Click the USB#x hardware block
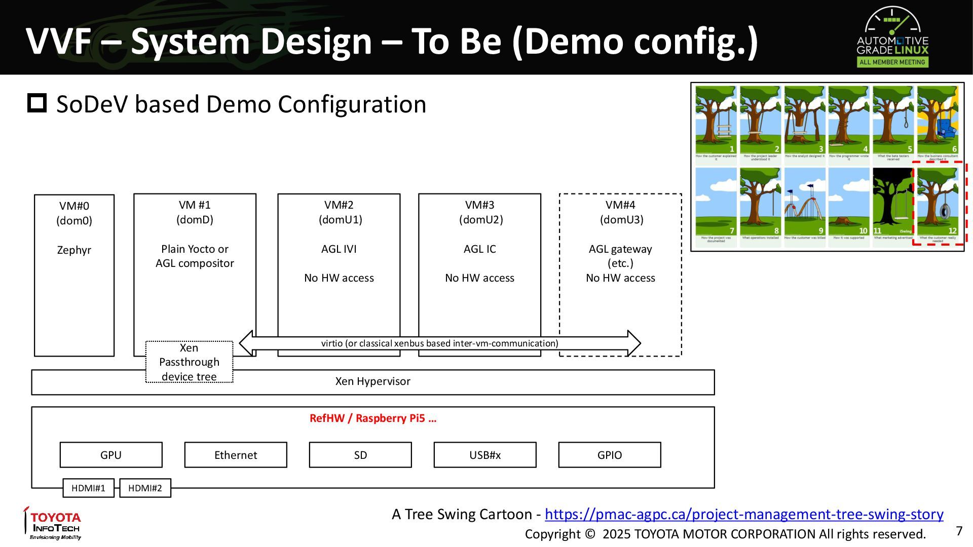The height and width of the screenshot is (547, 973). (485, 455)
